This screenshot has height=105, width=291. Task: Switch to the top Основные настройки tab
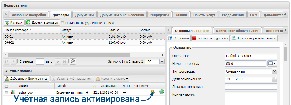point(29,15)
